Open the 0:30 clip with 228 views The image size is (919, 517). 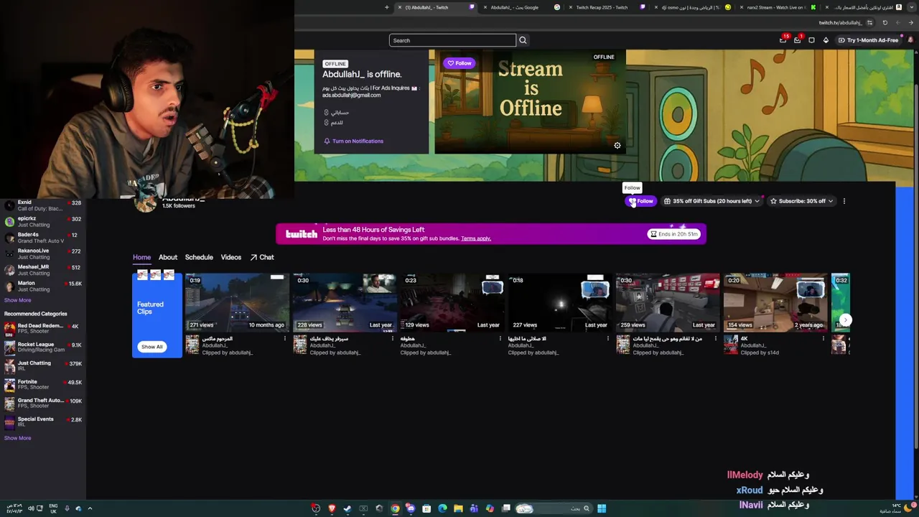point(345,302)
